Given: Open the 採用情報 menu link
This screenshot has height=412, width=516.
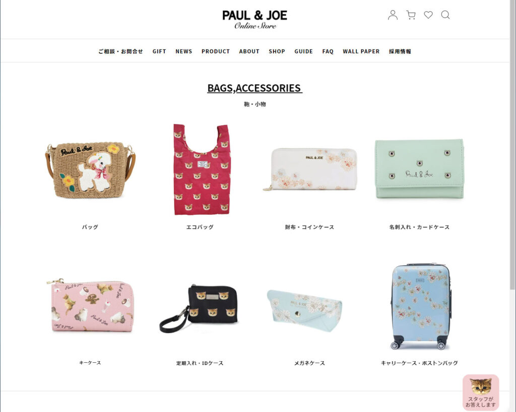Looking at the screenshot, I should coord(400,51).
